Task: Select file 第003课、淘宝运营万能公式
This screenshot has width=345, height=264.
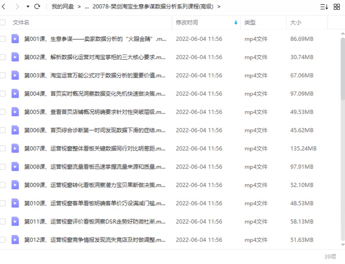Action: coord(94,75)
